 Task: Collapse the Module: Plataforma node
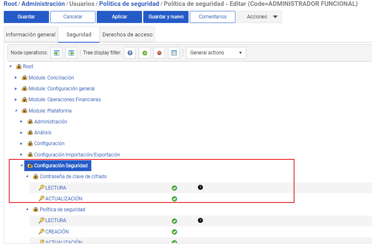pyautogui.click(x=16, y=111)
